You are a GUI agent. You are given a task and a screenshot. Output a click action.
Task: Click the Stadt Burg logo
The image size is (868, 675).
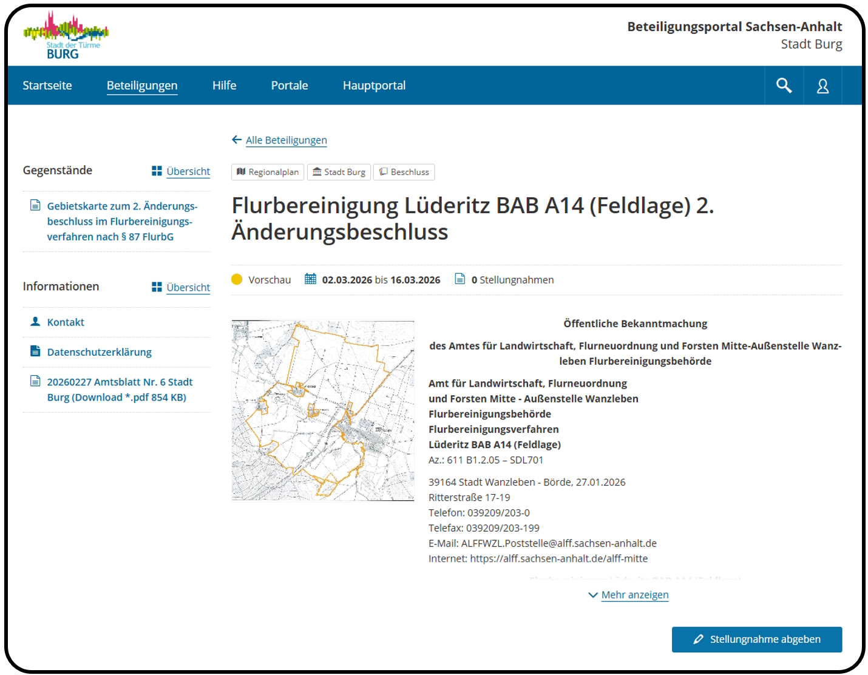pos(66,36)
